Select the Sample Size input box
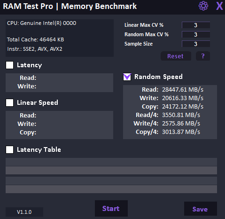The image size is (225, 219). (x=196, y=44)
